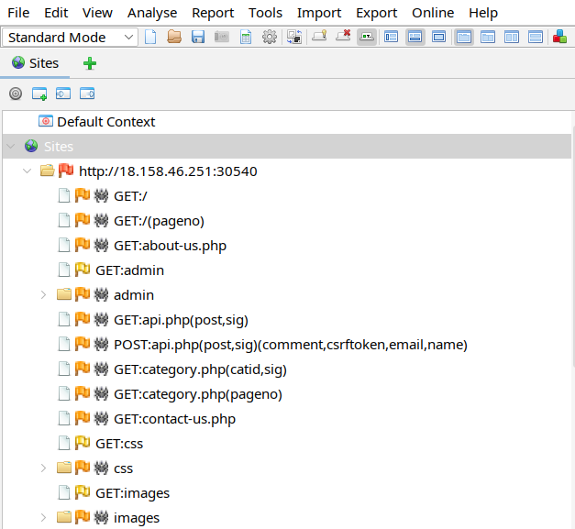The height and width of the screenshot is (529, 575).
Task: Toggle Request and Response tabs side by side
Action: click(x=464, y=37)
